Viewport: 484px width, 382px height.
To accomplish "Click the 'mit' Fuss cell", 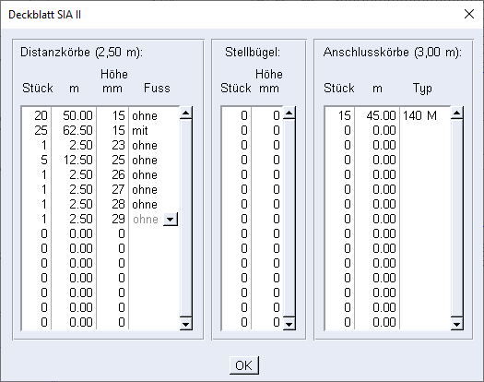I will click(x=154, y=130).
